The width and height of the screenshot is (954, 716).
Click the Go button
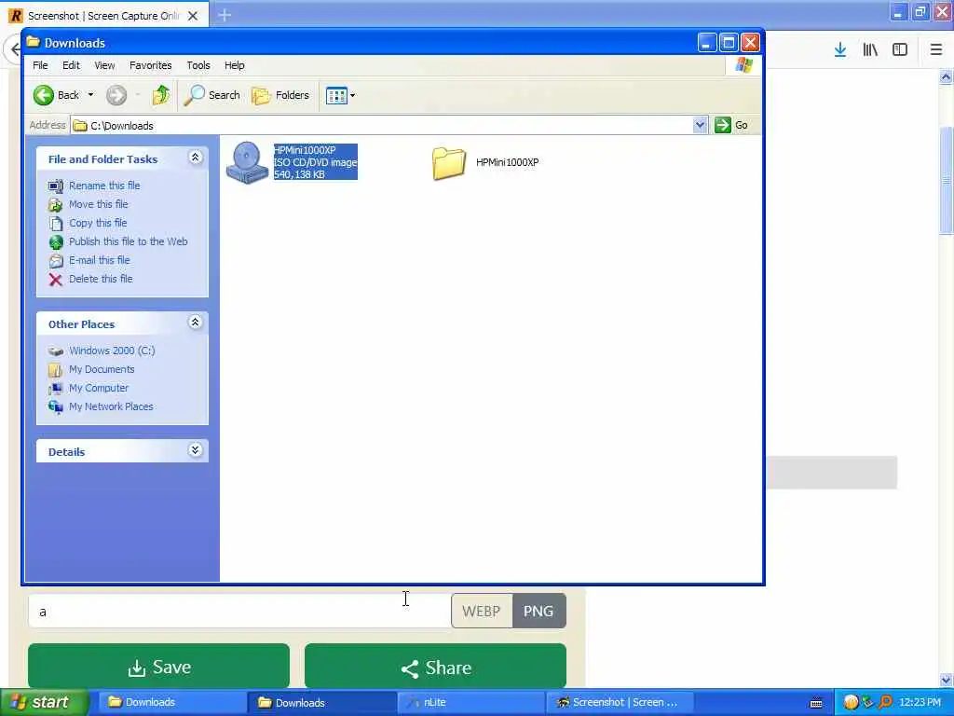point(732,125)
